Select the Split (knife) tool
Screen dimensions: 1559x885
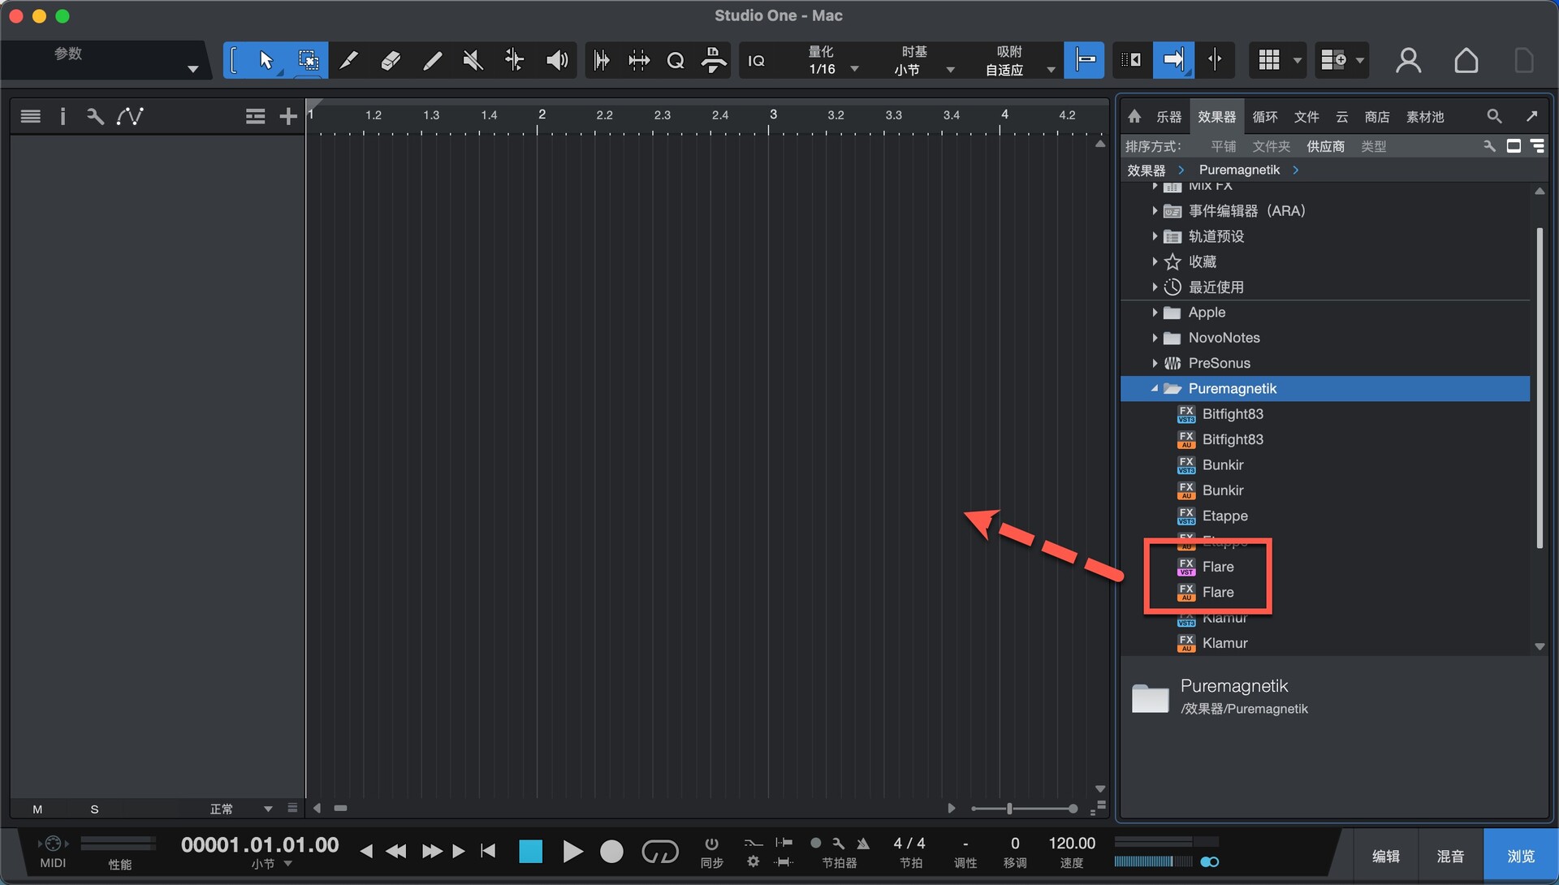coord(348,60)
